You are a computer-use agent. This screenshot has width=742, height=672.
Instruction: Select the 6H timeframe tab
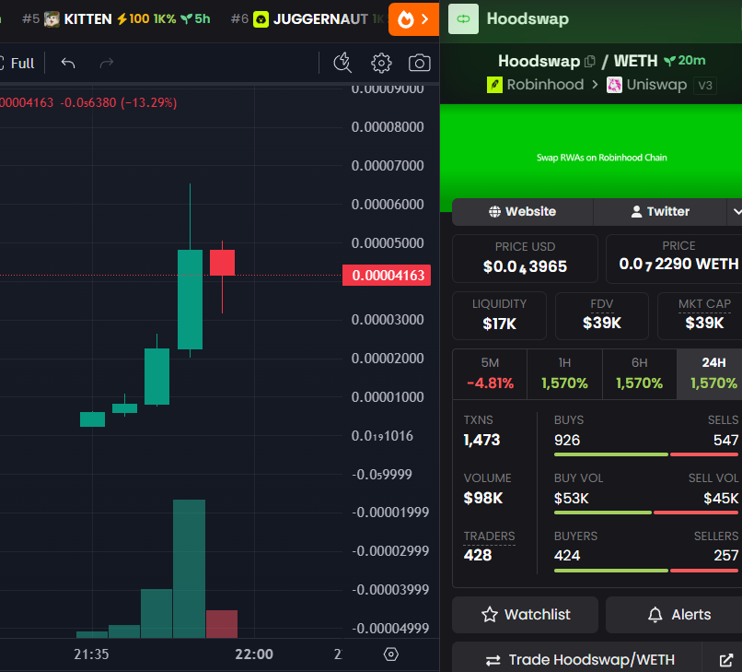click(639, 374)
